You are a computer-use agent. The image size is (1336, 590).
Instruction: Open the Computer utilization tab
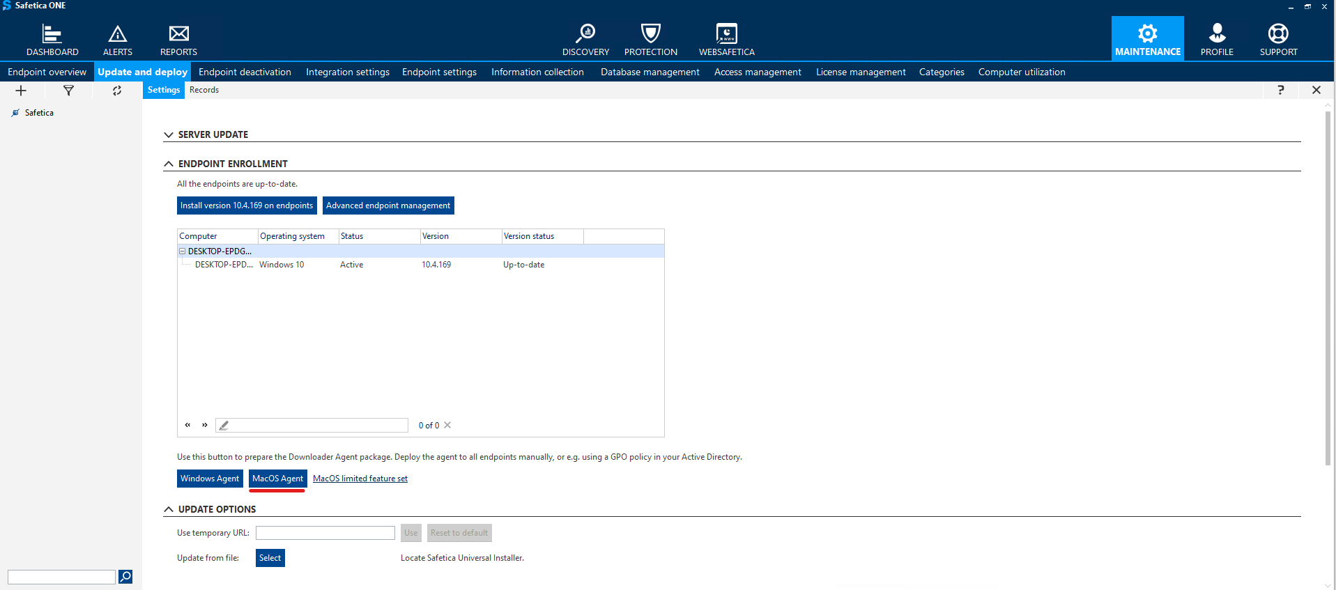[1022, 72]
